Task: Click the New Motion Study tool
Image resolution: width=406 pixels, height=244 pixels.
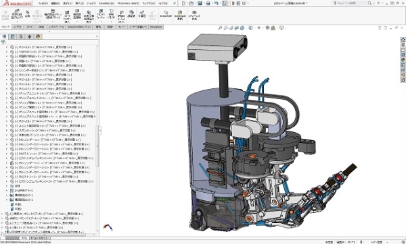Action: (121, 17)
